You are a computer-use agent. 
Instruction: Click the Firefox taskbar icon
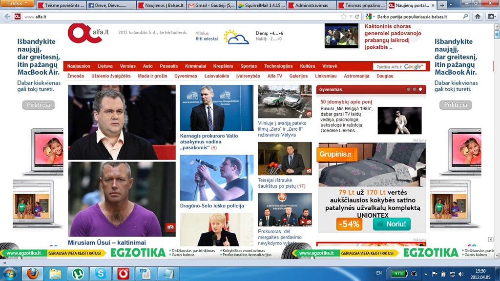(32, 273)
